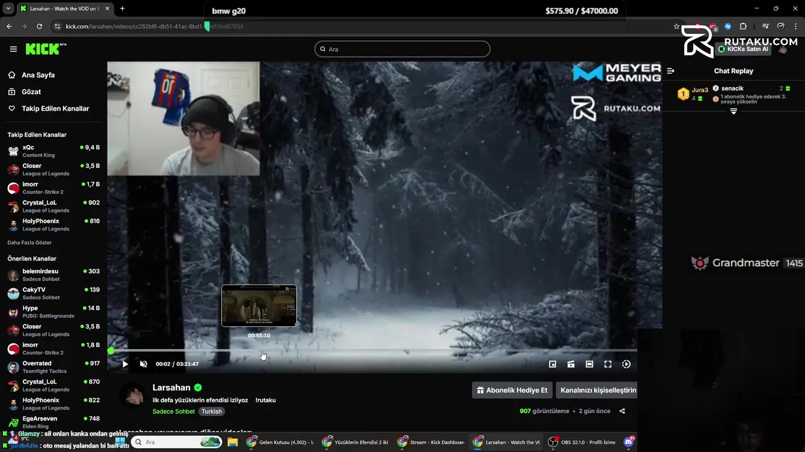The width and height of the screenshot is (805, 452).
Task: View site information icon in address bar
Action: [57, 26]
